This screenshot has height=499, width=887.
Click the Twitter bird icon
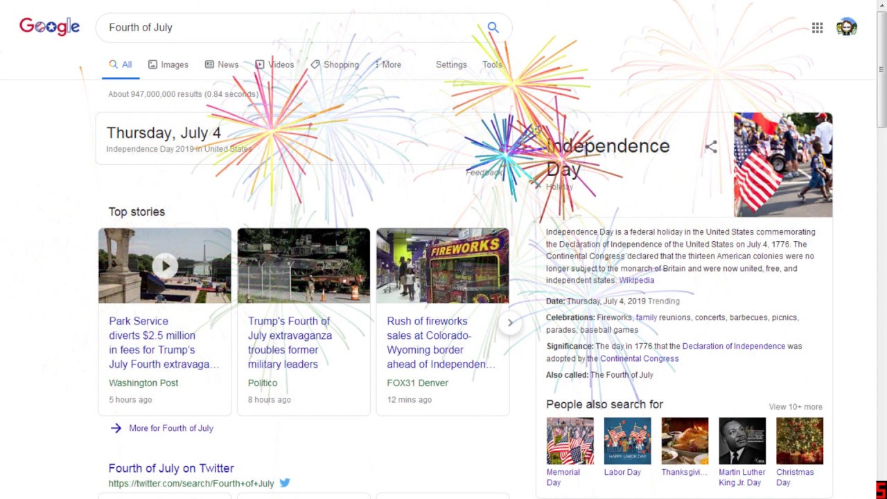tap(285, 483)
